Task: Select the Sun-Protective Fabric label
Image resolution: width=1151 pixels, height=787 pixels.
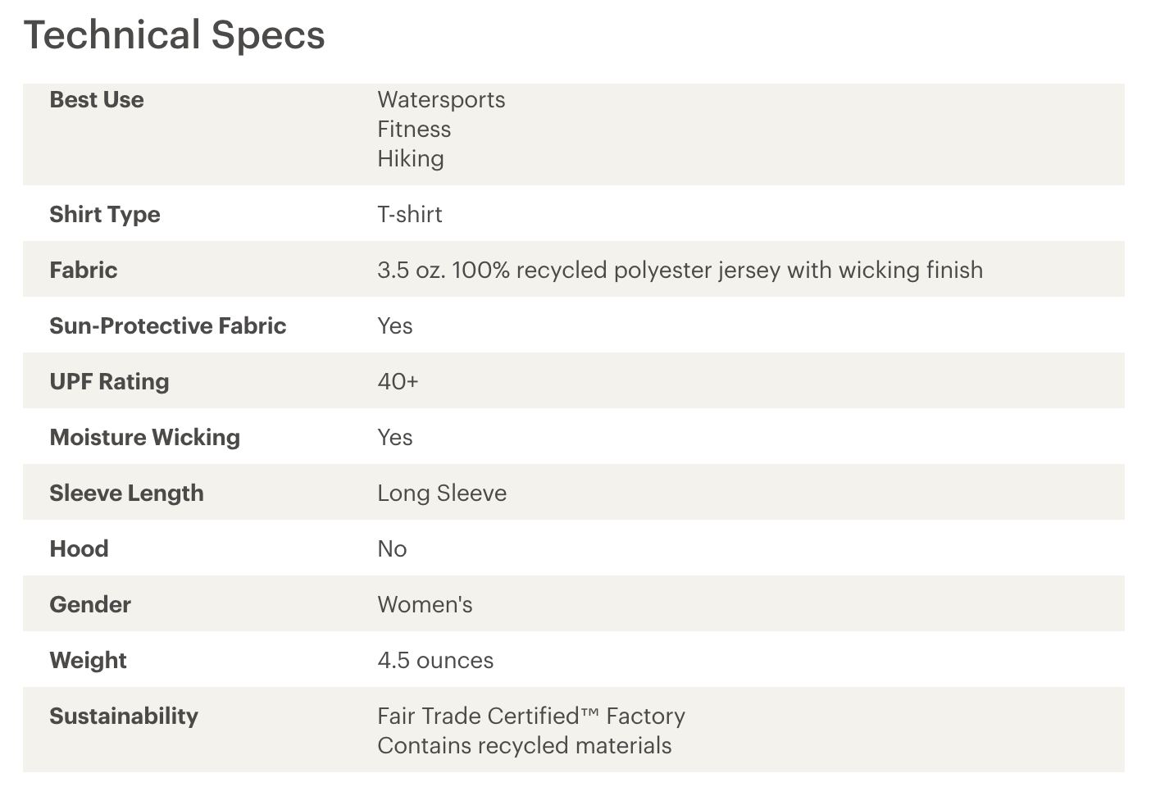Action: (168, 326)
